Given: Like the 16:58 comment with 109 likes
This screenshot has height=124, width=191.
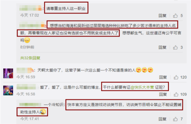Looking at the screenshot, I should [176, 94].
